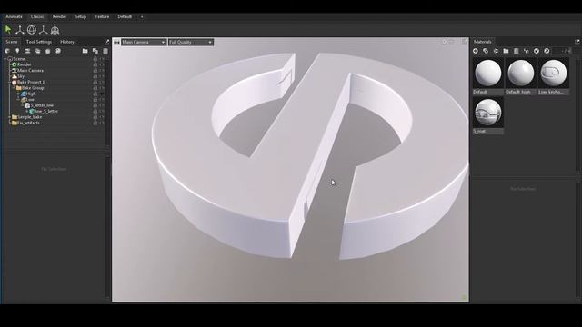Show the hidden High object
The width and height of the screenshot is (582, 327).
pos(102,94)
